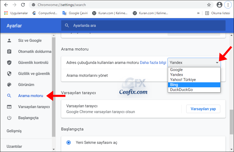Choose Google from the search engine list
Viewport: 234px width, 152px height.
(194, 70)
